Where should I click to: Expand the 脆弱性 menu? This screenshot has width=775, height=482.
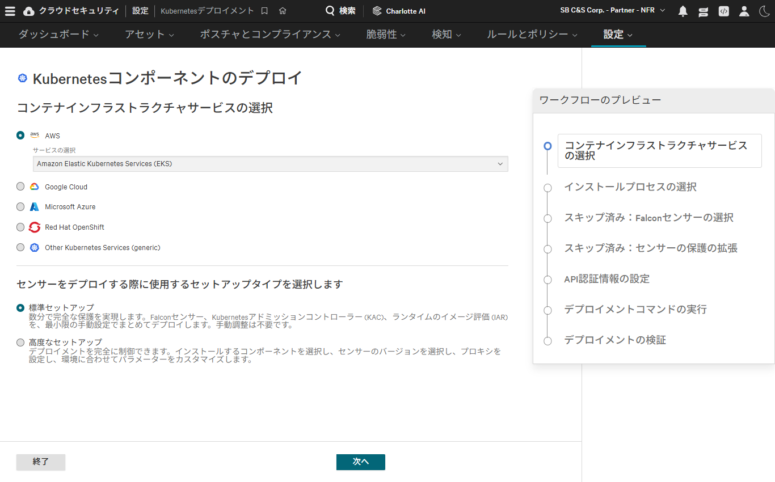point(386,35)
